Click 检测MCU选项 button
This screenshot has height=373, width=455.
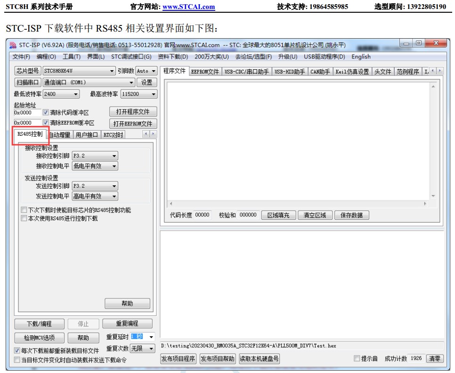[39, 338]
